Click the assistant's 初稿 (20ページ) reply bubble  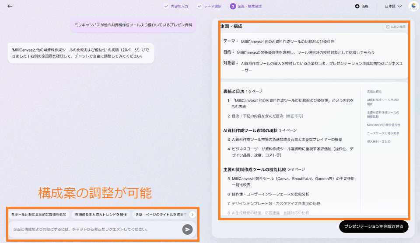pos(81,53)
